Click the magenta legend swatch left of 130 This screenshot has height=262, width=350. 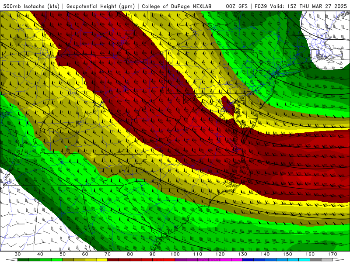click(x=237, y=260)
